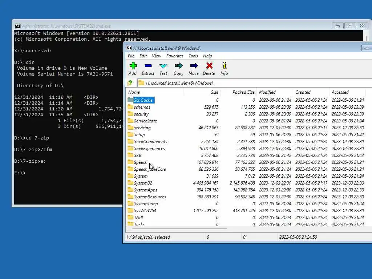Select the ShellExperiences folder icon
This screenshot has height=279, width=372.
click(x=130, y=148)
